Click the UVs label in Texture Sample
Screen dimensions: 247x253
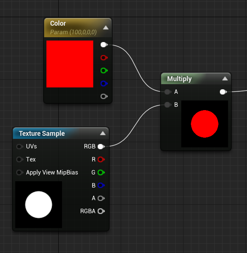(x=32, y=146)
